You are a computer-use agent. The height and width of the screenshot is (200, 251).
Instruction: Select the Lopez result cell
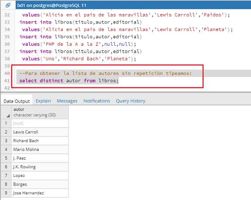click(40, 176)
